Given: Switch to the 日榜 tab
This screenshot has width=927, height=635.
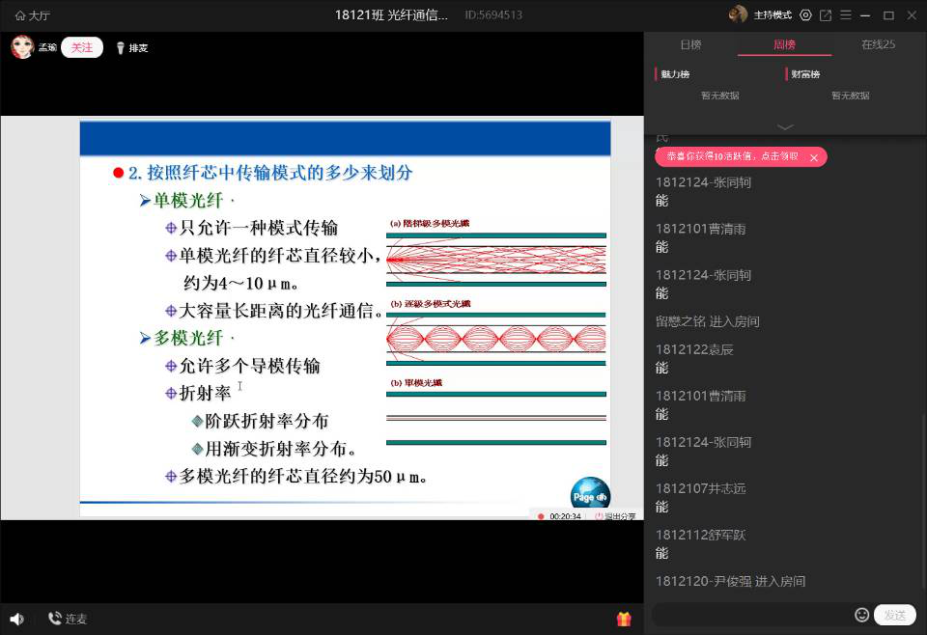Looking at the screenshot, I should click(x=690, y=44).
